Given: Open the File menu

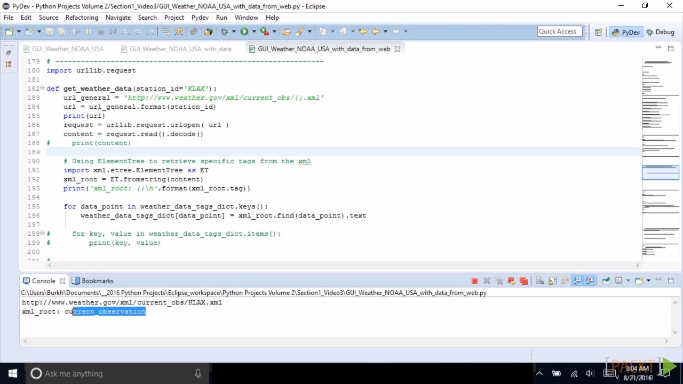Looking at the screenshot, I should tap(9, 18).
